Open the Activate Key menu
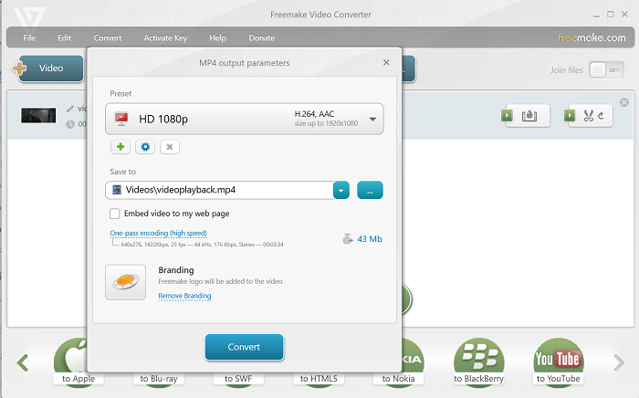 (x=165, y=38)
